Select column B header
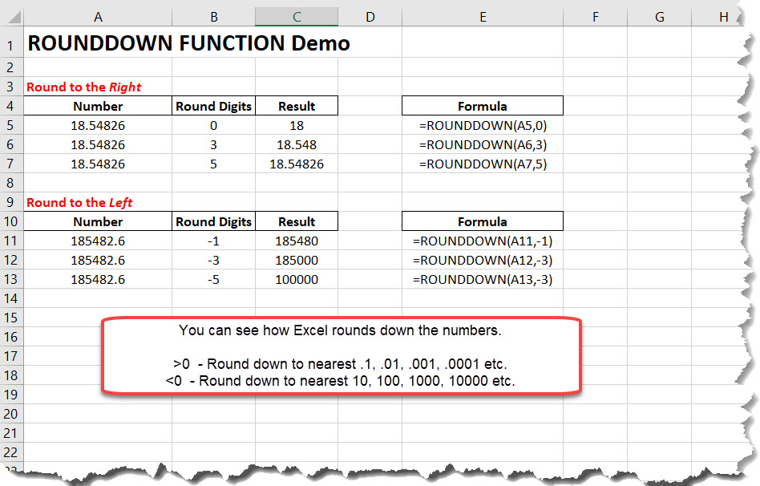Image resolution: width=760 pixels, height=486 pixels. point(214,17)
